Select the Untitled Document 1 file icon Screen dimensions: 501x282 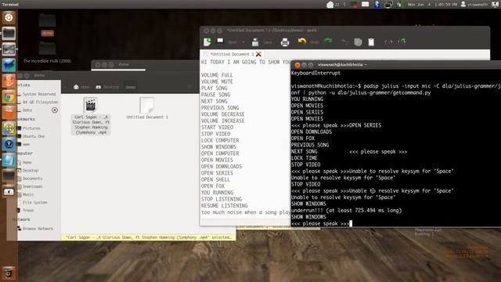click(x=147, y=106)
